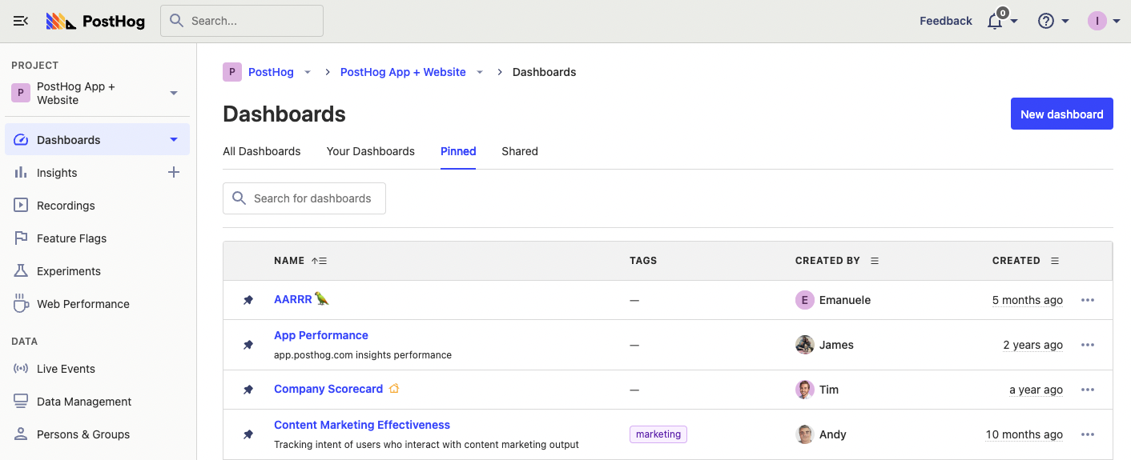The width and height of the screenshot is (1131, 460).
Task: Click the Search for dashboards field
Action: (304, 198)
